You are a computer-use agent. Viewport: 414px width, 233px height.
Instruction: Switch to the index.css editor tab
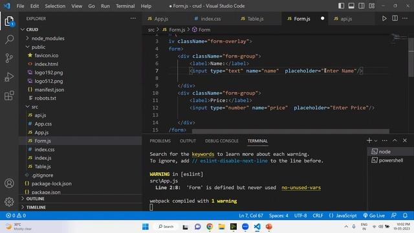[x=210, y=19]
